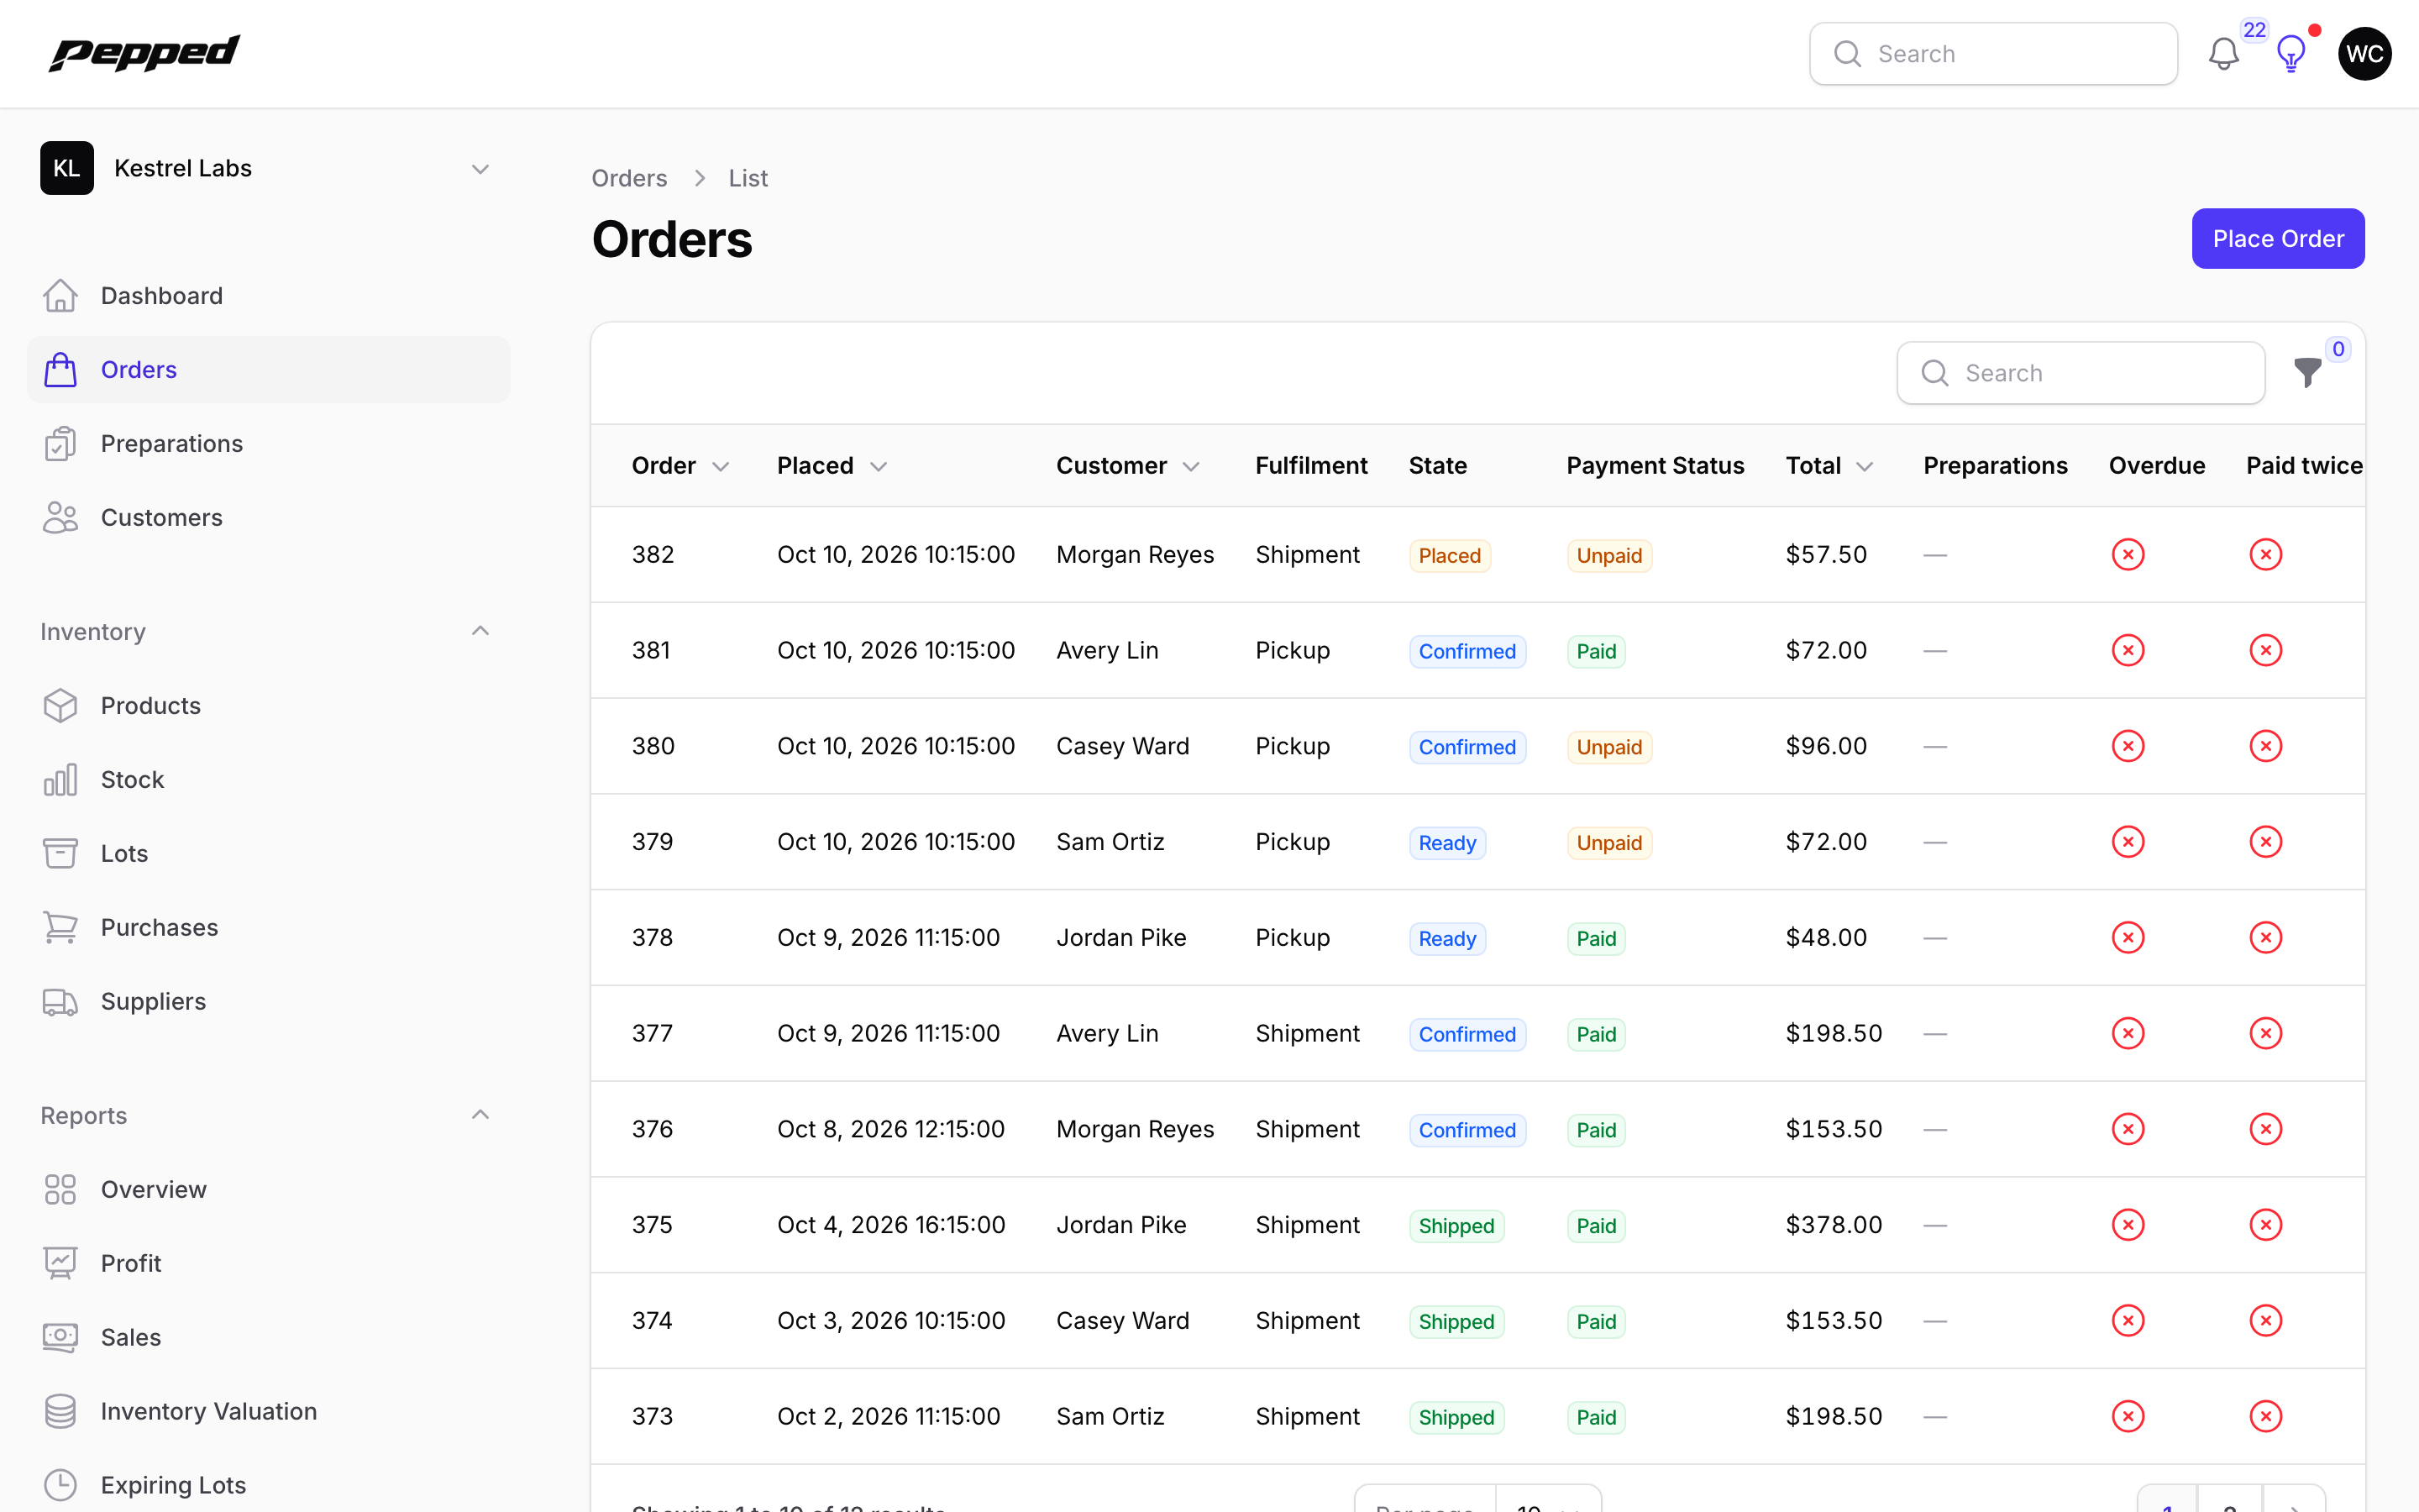Sort by the Total column
This screenshot has width=2419, height=1512.
click(1830, 466)
